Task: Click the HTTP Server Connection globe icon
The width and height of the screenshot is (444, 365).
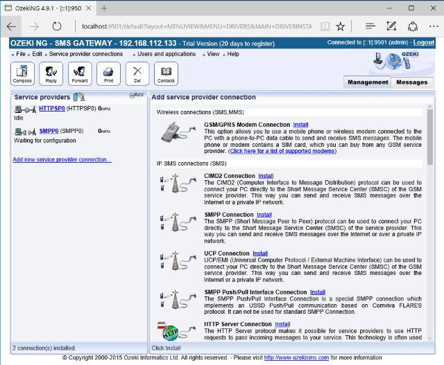Action: coord(177,331)
